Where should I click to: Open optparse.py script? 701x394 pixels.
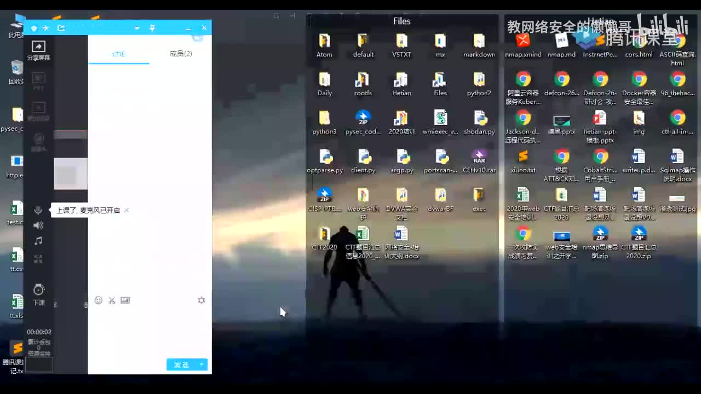pyautogui.click(x=325, y=162)
